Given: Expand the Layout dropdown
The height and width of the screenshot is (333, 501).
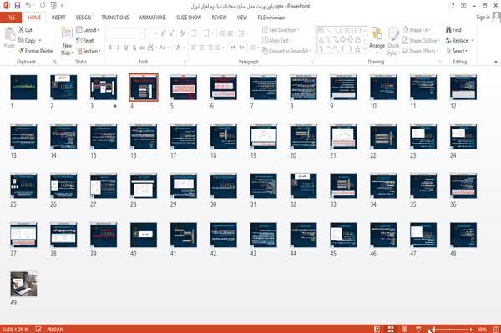Looking at the screenshot, I should [88, 30].
